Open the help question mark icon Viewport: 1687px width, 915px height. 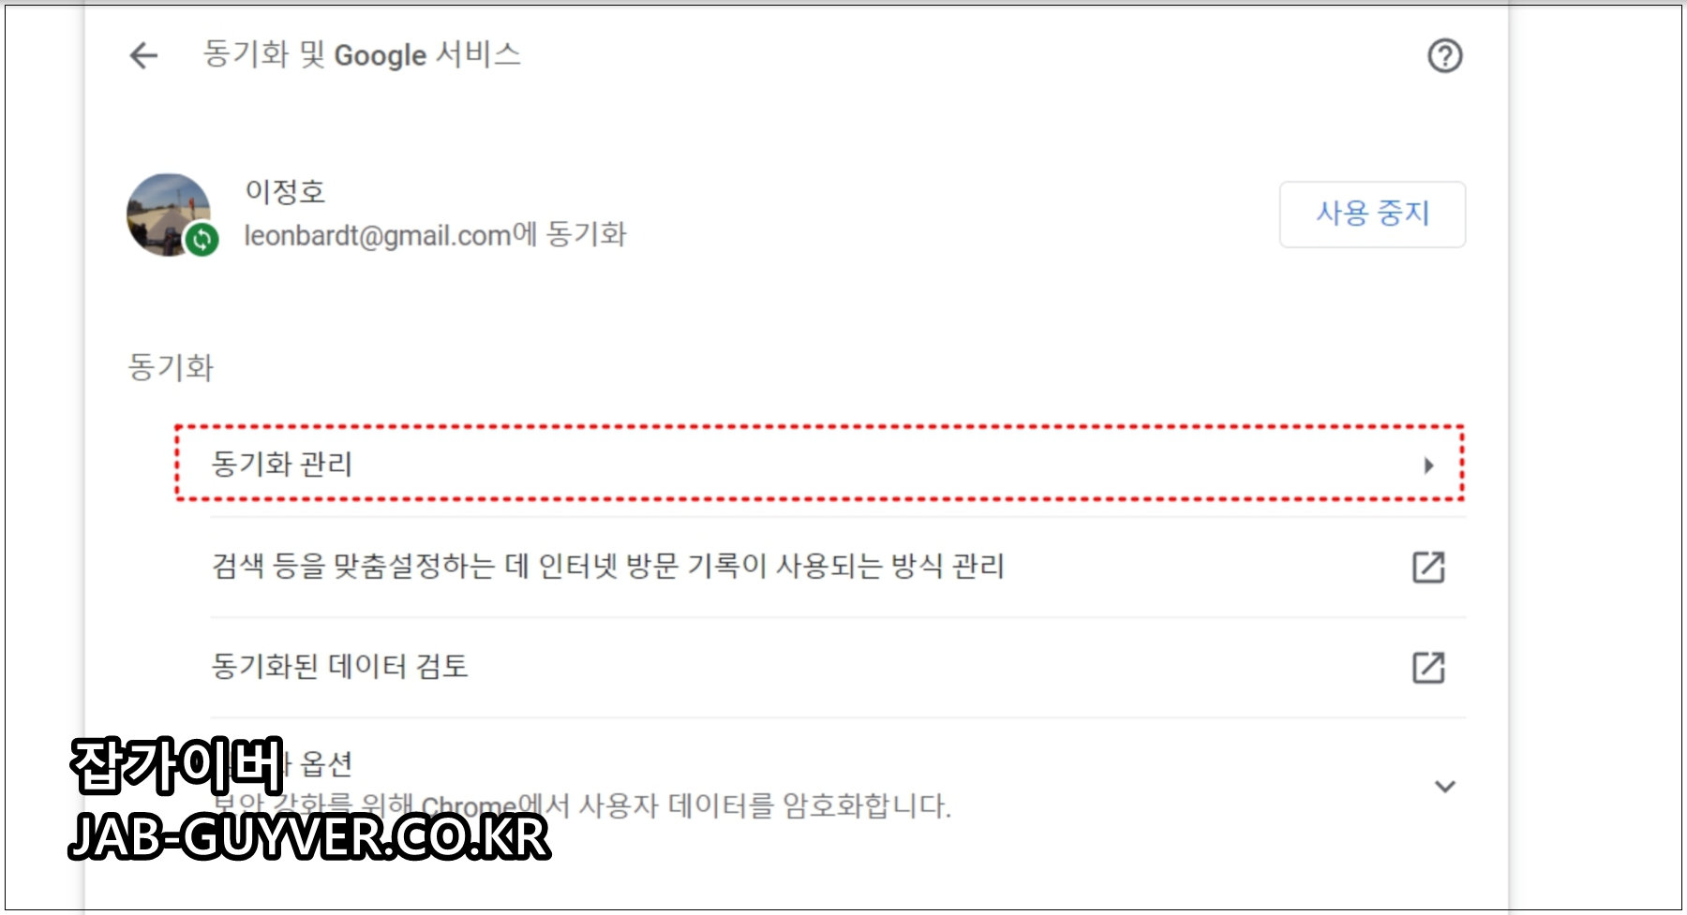1444,56
